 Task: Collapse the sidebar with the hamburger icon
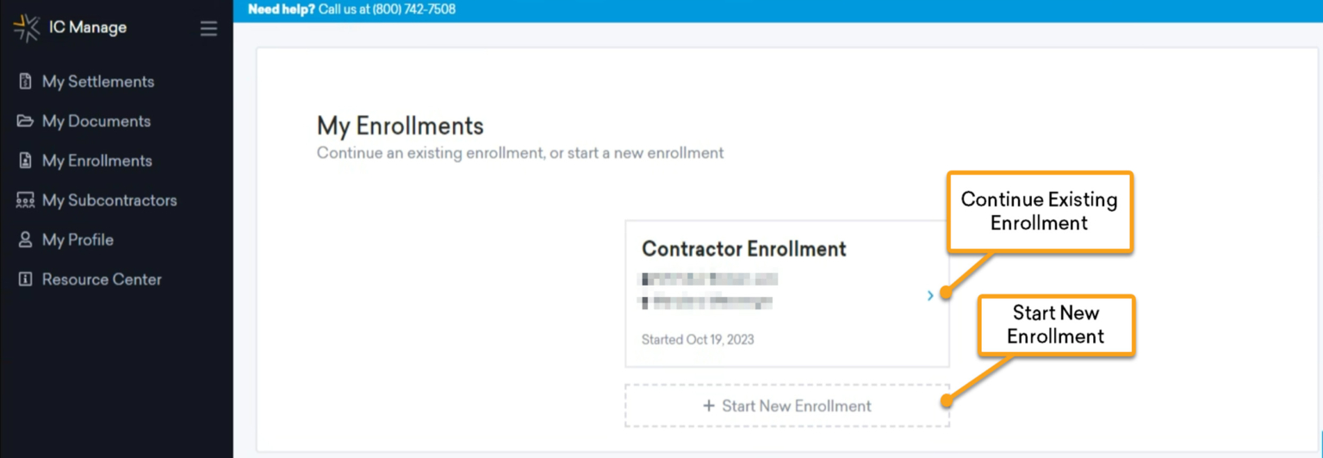pyautogui.click(x=208, y=28)
